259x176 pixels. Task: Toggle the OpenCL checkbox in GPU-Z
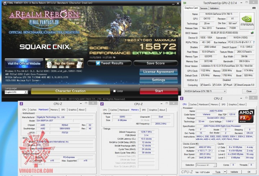[x=201, y=85]
